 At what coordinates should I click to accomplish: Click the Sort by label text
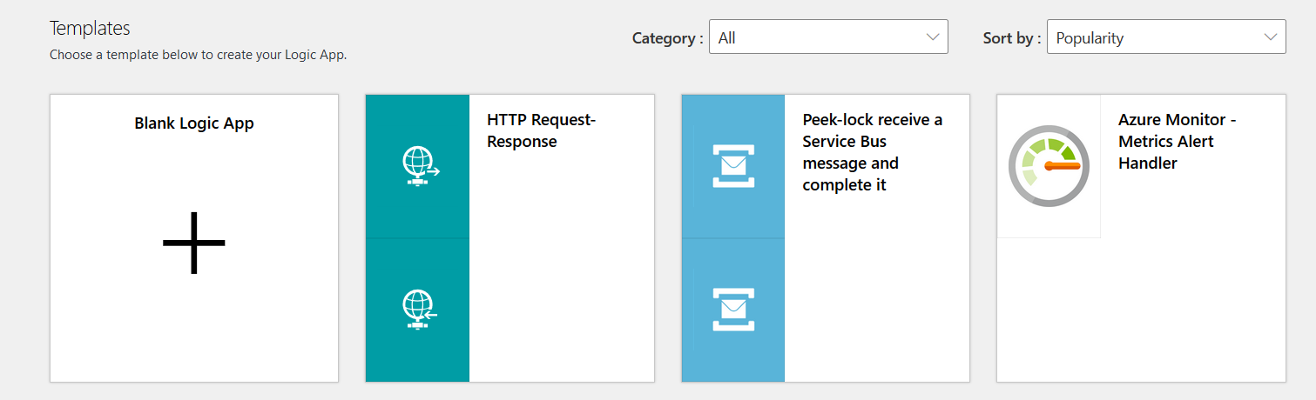pos(1011,38)
